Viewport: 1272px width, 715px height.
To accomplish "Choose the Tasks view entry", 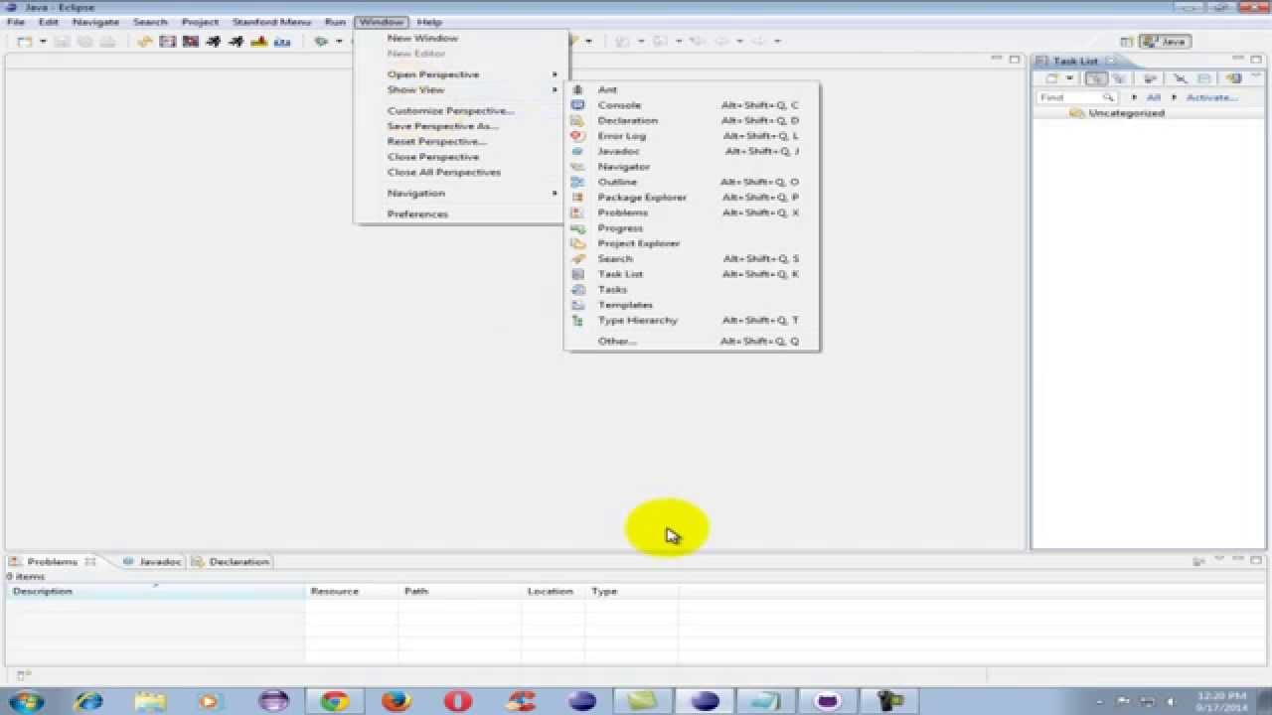I will pos(691,290).
